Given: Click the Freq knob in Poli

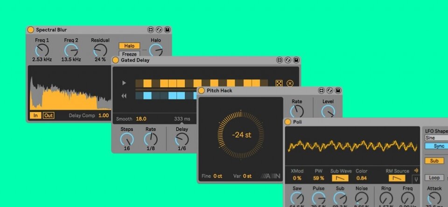Looking at the screenshot, I should click(408, 198).
